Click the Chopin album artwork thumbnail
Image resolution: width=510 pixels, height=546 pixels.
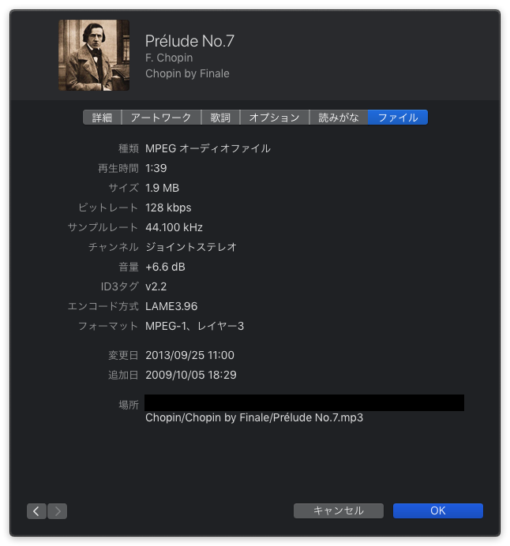point(94,55)
